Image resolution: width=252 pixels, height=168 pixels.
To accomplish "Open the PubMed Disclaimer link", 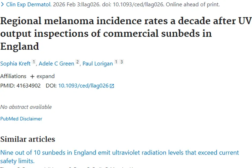I will point(21,119).
